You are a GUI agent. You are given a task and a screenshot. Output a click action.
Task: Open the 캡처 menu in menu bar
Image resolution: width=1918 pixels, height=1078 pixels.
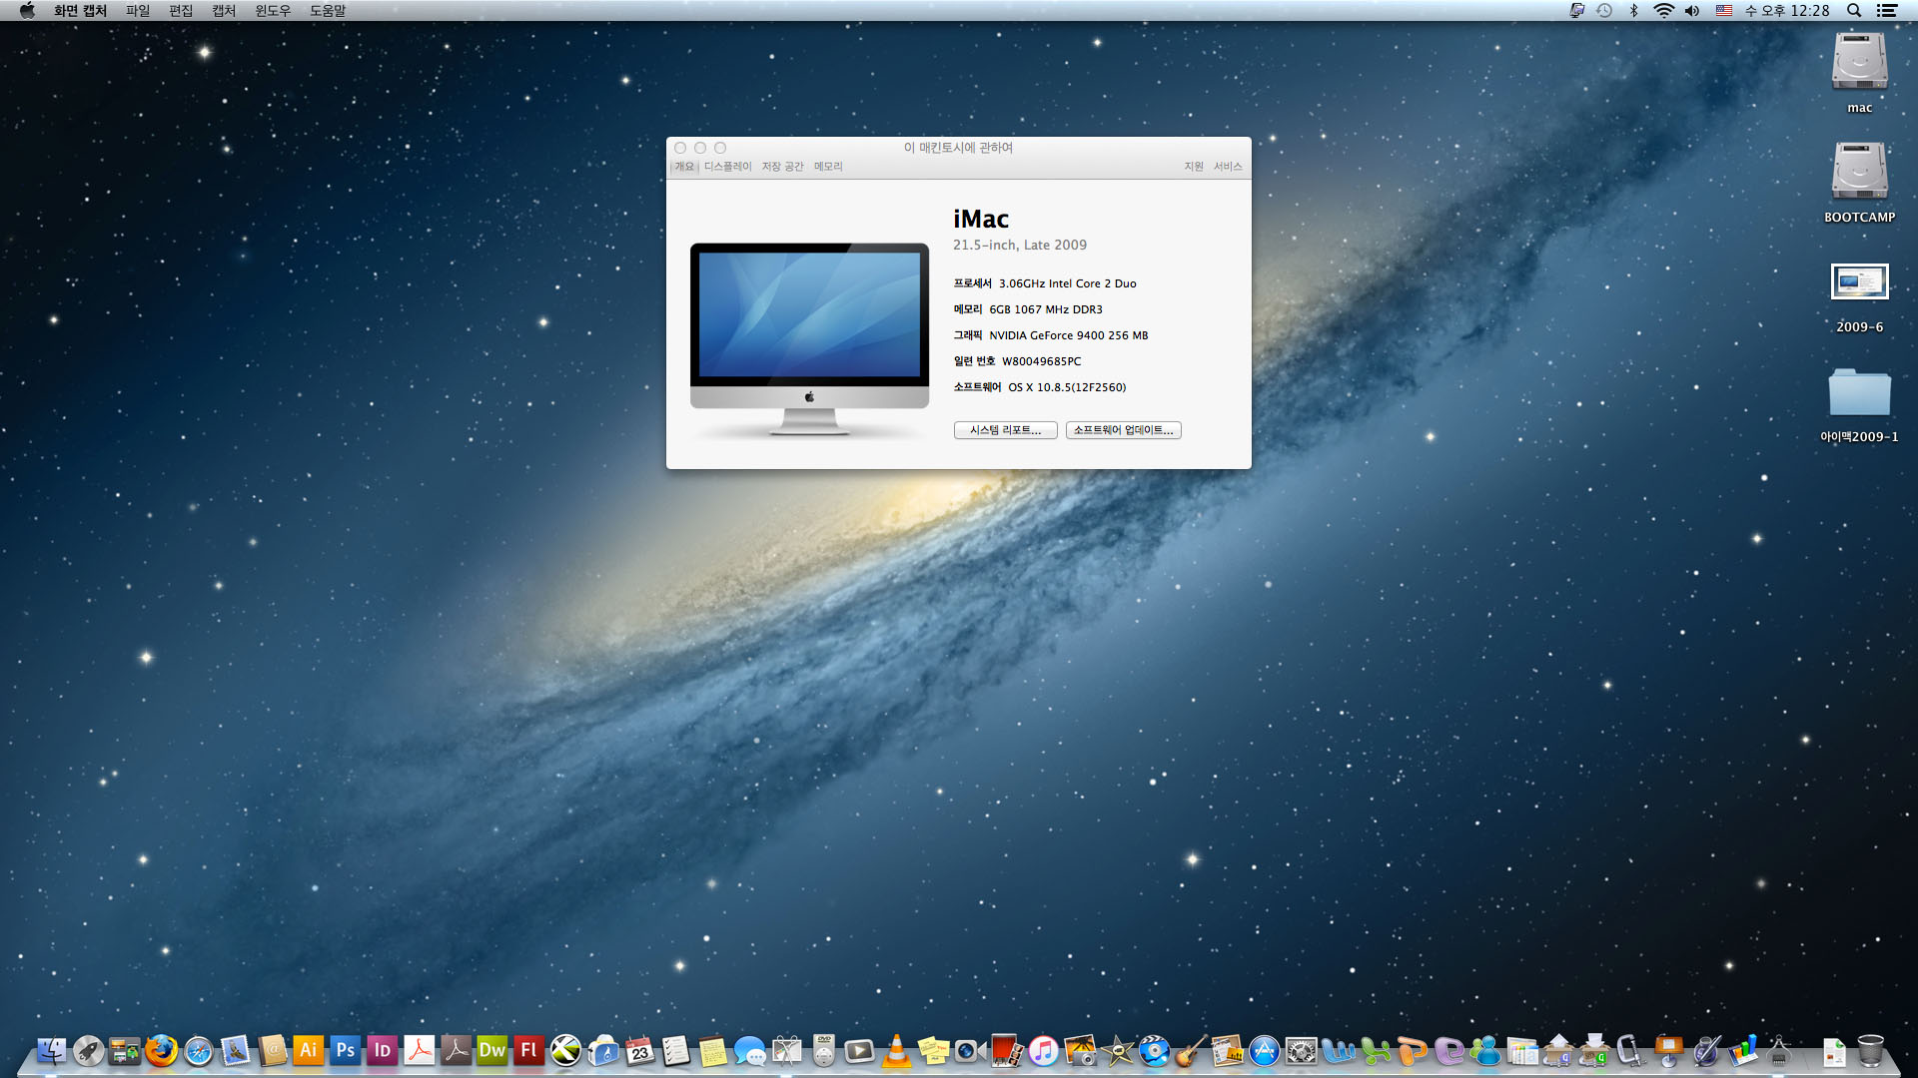point(224,10)
